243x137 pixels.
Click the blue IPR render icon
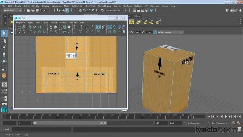151,10
